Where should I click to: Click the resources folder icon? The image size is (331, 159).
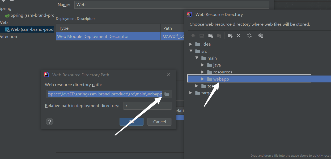tap(210, 72)
